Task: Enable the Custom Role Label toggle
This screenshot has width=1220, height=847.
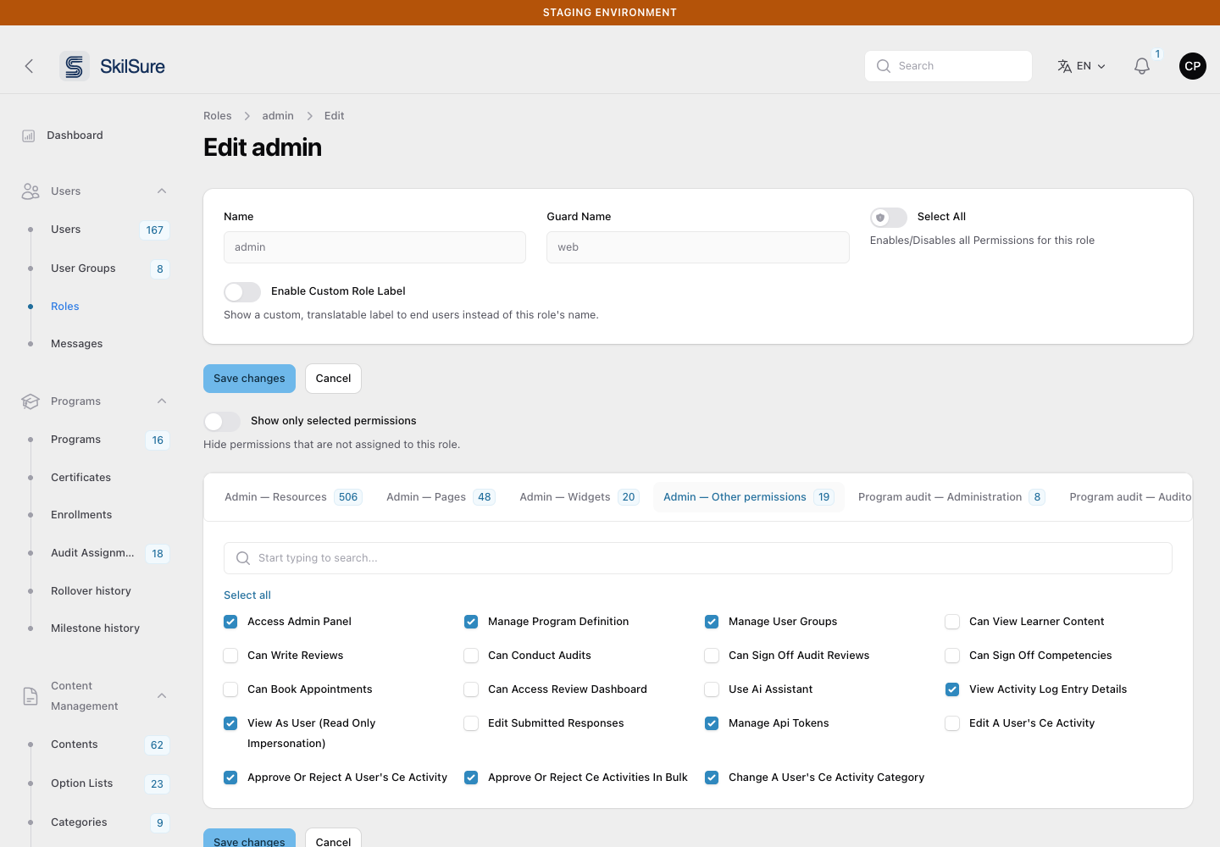Action: coord(242,292)
